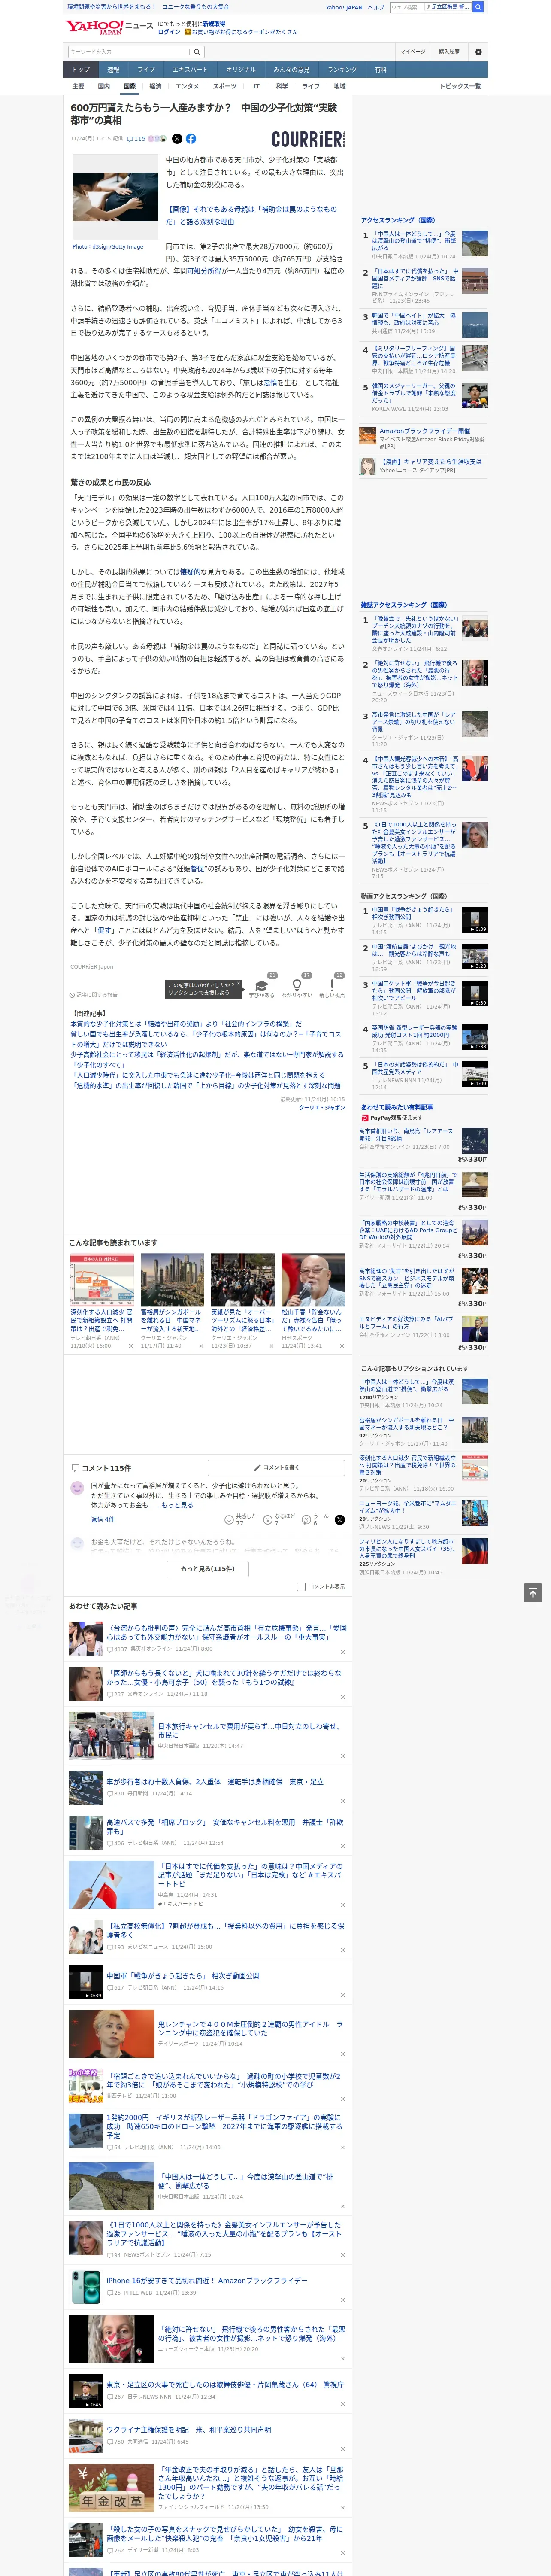Image resolution: width=551 pixels, height=2576 pixels.
Task: Open 中国軍「戦争がきょう起きたら」 article link
Action: point(183,1975)
